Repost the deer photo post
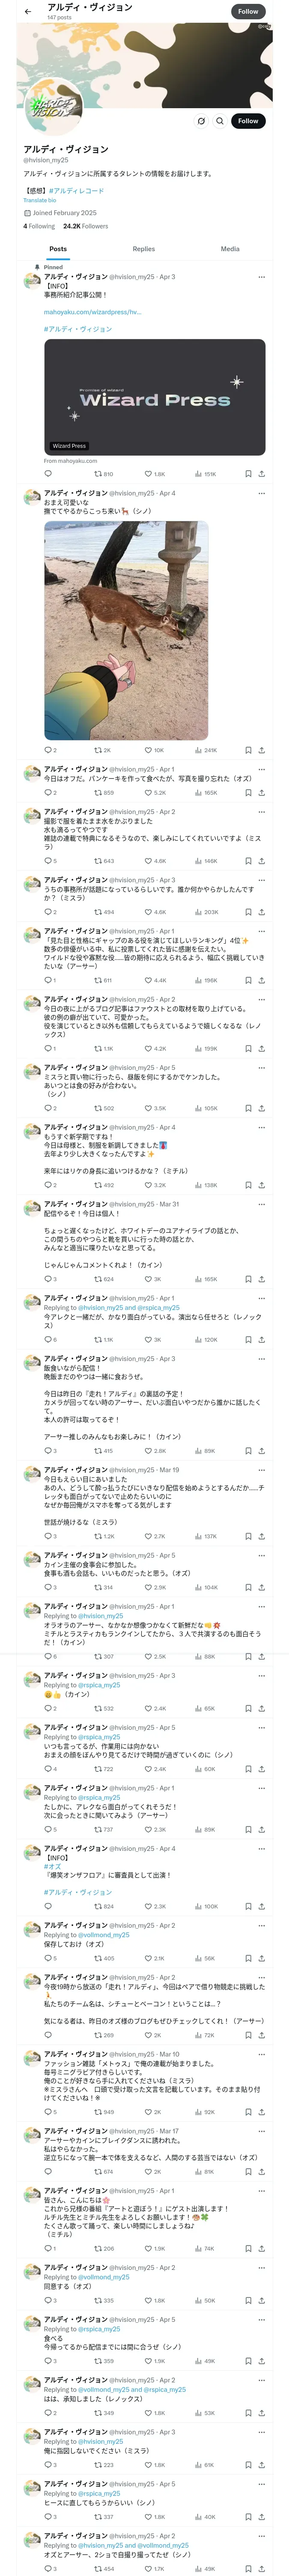 pos(103,750)
